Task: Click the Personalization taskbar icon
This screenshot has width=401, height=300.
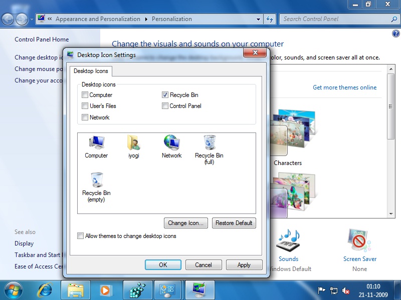Action: click(x=199, y=290)
